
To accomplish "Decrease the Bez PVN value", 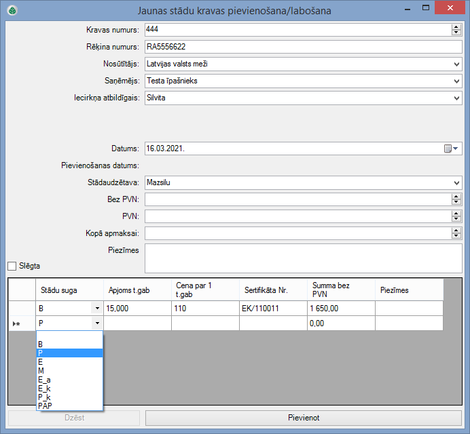I will (456, 201).
